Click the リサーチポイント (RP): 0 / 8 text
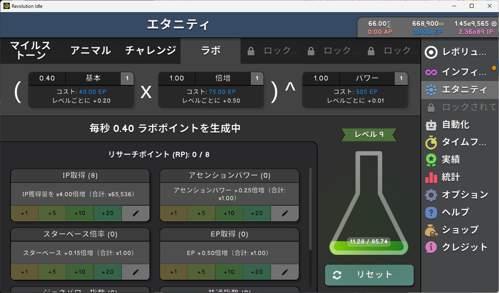 tap(159, 155)
